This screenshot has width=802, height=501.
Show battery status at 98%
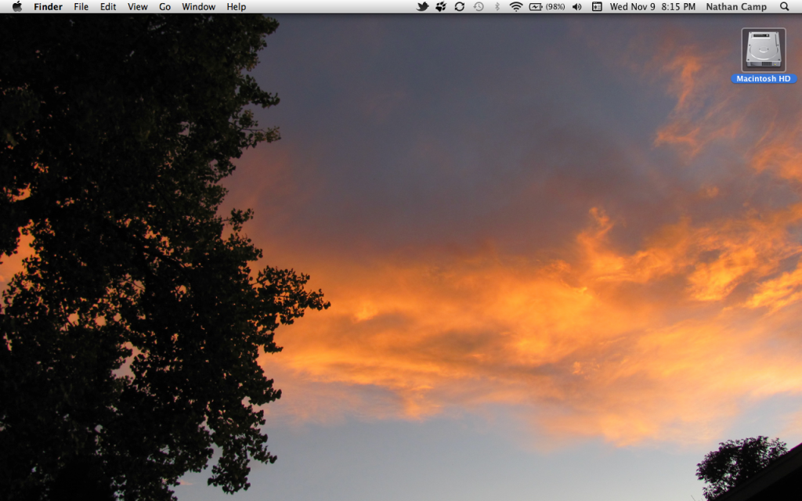click(547, 7)
